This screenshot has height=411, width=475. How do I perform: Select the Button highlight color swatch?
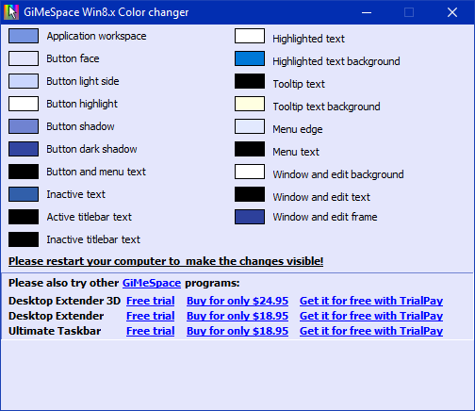(24, 104)
